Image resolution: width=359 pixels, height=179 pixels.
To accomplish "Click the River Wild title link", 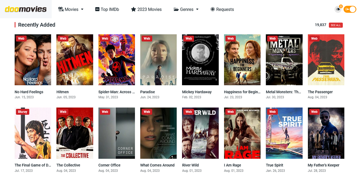I will point(190,165).
